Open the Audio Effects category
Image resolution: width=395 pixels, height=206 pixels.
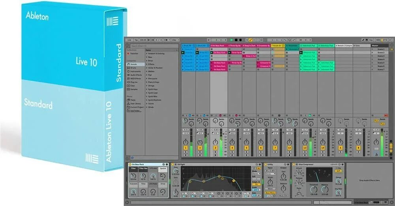(135, 75)
